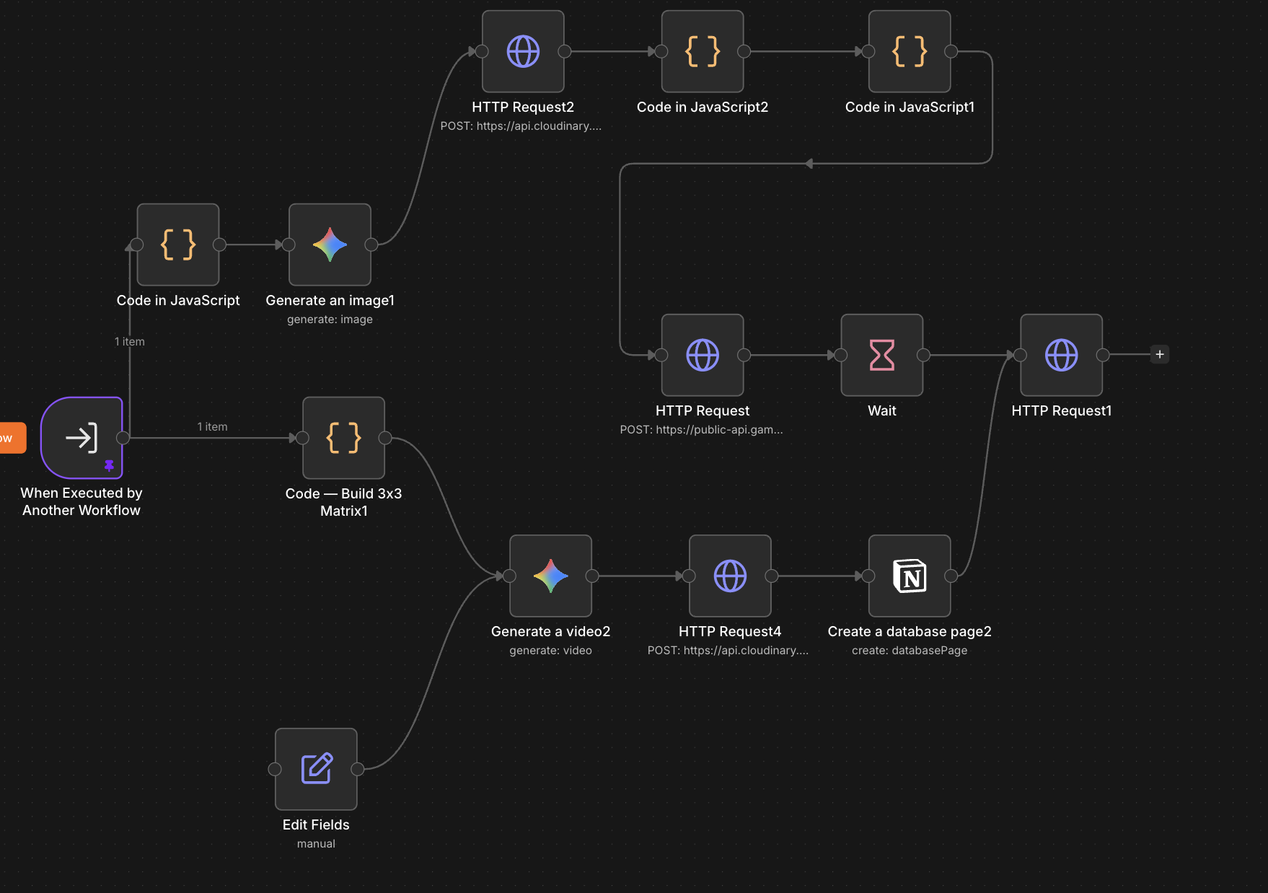Viewport: 1268px width, 893px height.
Task: Add node after HTTP Request1 with plus
Action: (1160, 354)
